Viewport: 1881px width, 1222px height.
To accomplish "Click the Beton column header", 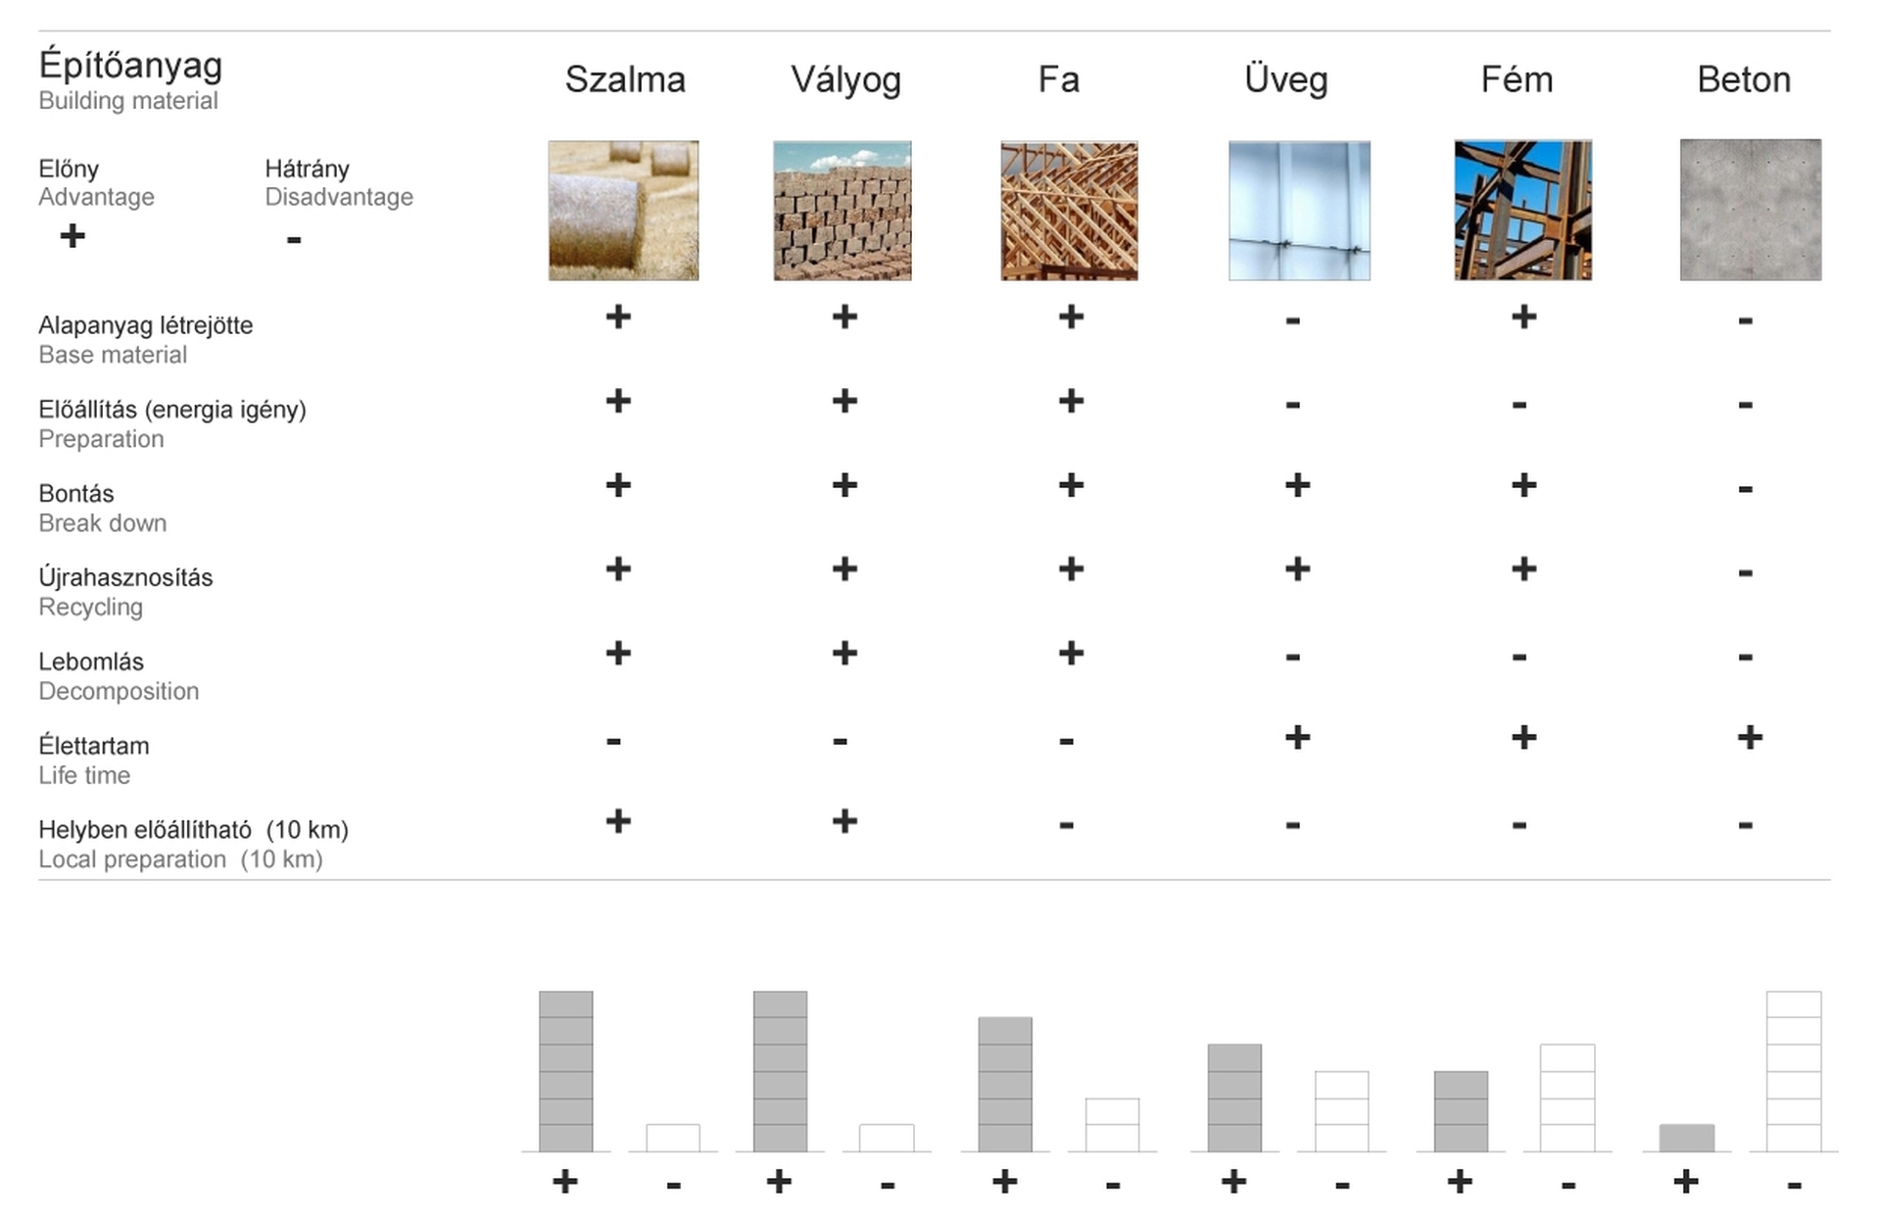I will (1744, 79).
